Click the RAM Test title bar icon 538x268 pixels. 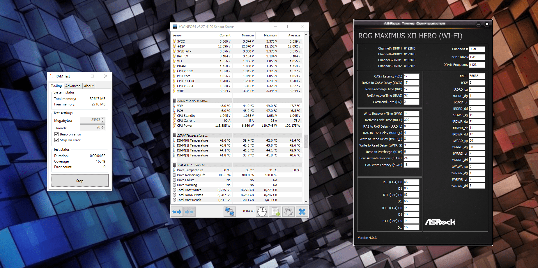point(51,76)
